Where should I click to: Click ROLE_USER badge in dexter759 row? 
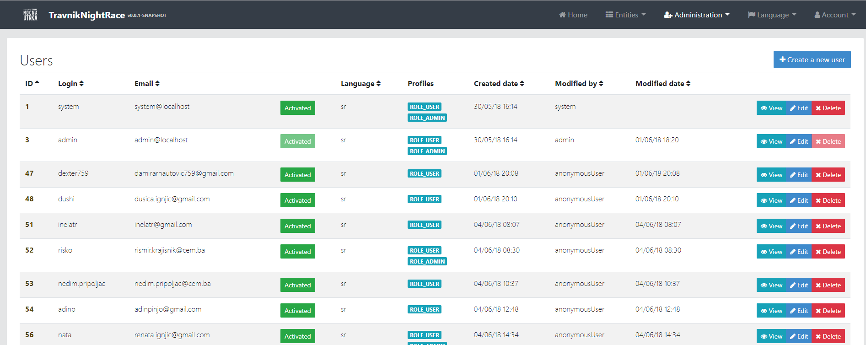click(425, 173)
